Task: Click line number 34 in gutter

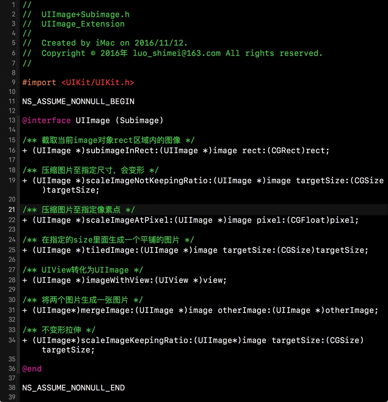Action: tap(12, 340)
